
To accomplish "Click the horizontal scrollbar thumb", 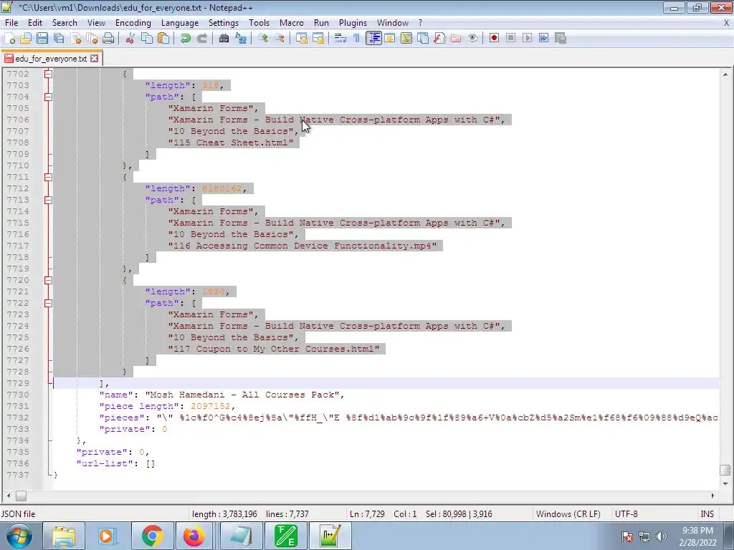I will coord(21,496).
